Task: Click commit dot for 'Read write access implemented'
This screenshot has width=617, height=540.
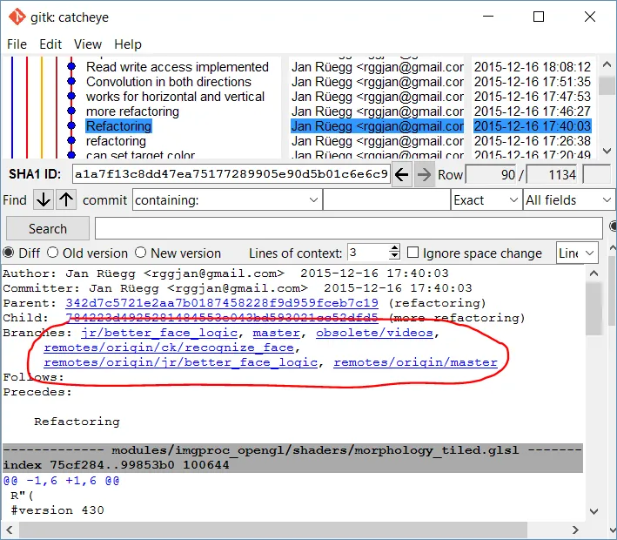Action: click(x=71, y=66)
